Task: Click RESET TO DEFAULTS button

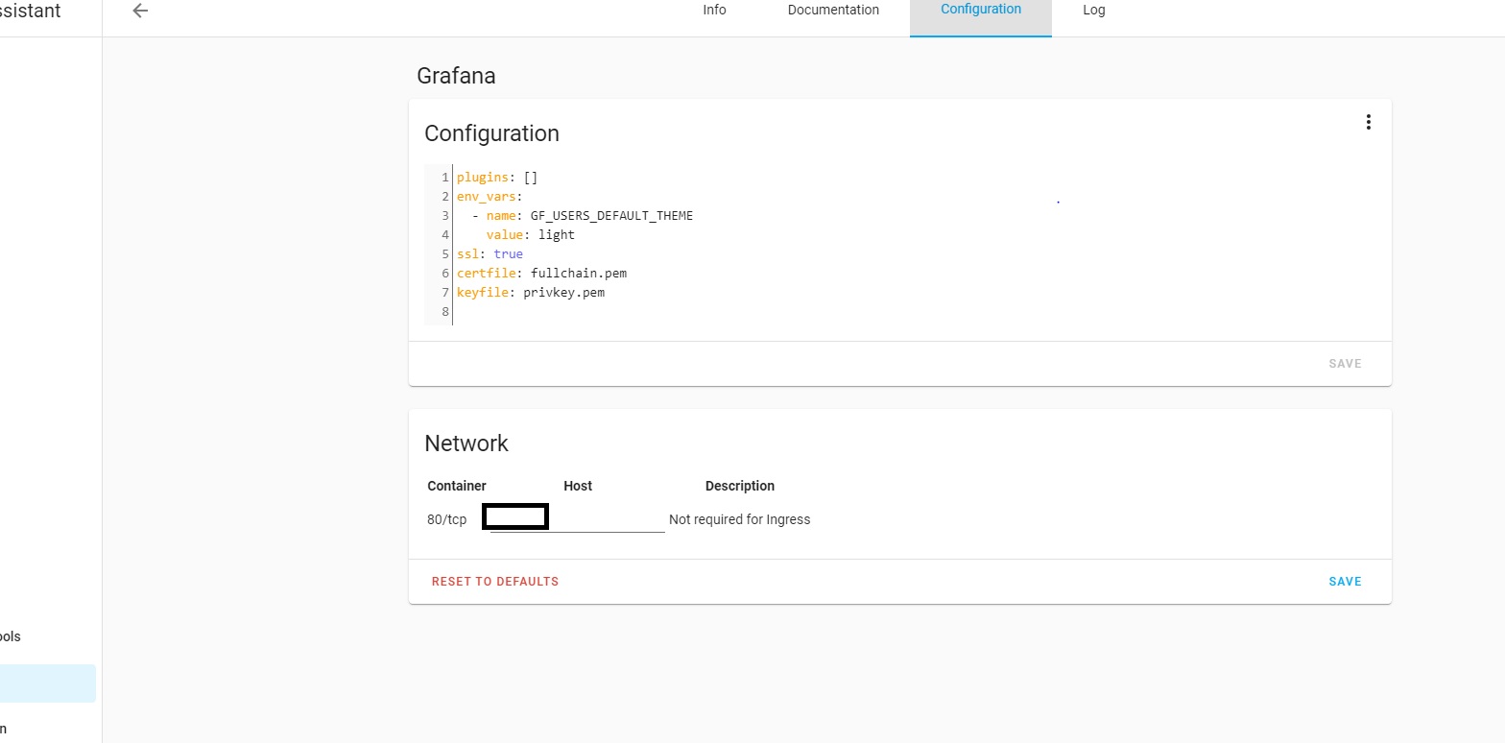Action: coord(495,582)
